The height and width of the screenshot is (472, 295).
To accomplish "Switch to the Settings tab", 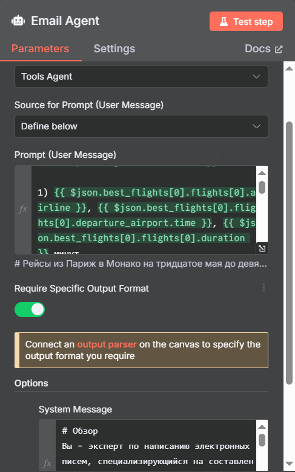I will [x=114, y=49].
